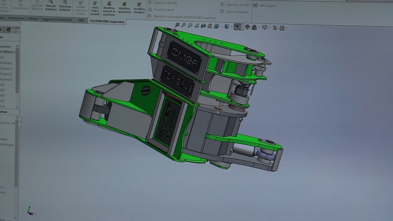
Task: Launch Avvia Editor modelli
Action: coord(95,8)
